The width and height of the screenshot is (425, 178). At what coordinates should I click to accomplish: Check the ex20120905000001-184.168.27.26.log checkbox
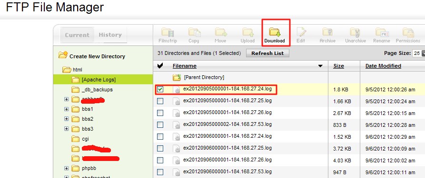pos(160,113)
